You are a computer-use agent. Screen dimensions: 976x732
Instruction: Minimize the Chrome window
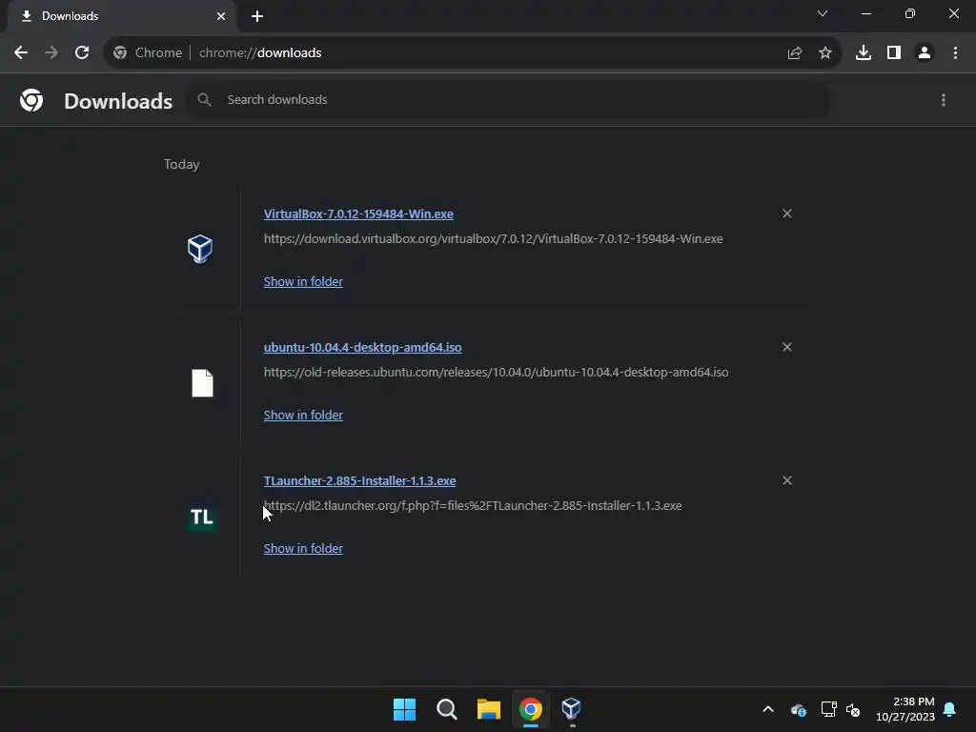865,13
